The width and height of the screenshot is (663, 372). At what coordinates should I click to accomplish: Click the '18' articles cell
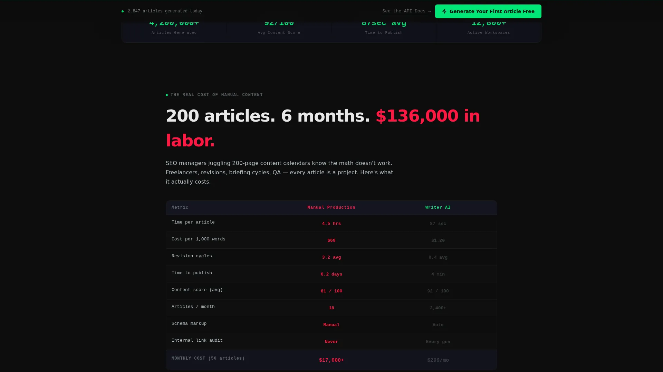point(331,308)
